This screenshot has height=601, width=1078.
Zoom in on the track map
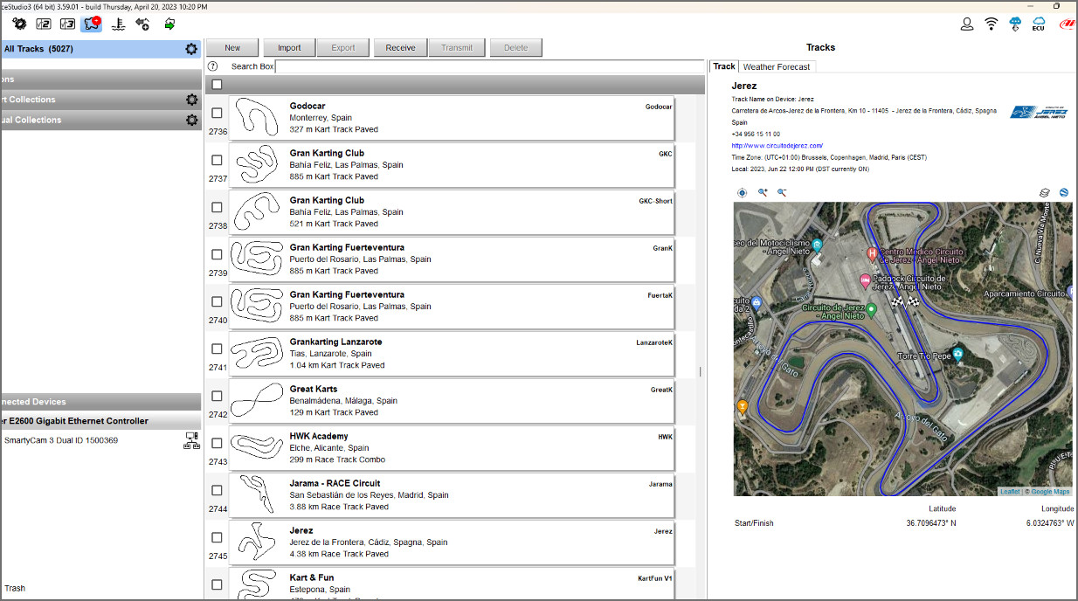pyautogui.click(x=763, y=192)
